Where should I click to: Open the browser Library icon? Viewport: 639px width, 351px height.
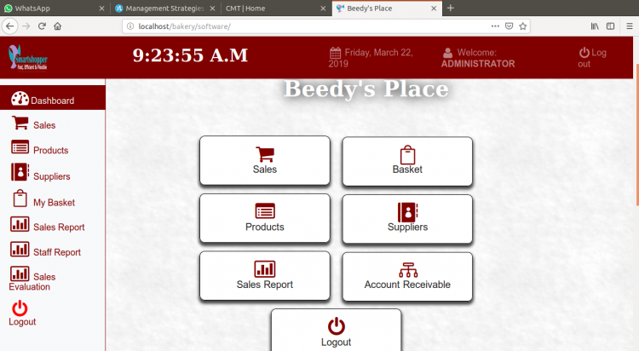(x=595, y=26)
